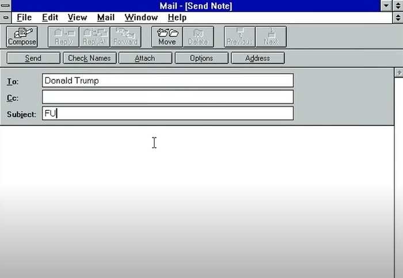
Task: Minimize the Mail window with down arrow
Action: tap(386, 5)
